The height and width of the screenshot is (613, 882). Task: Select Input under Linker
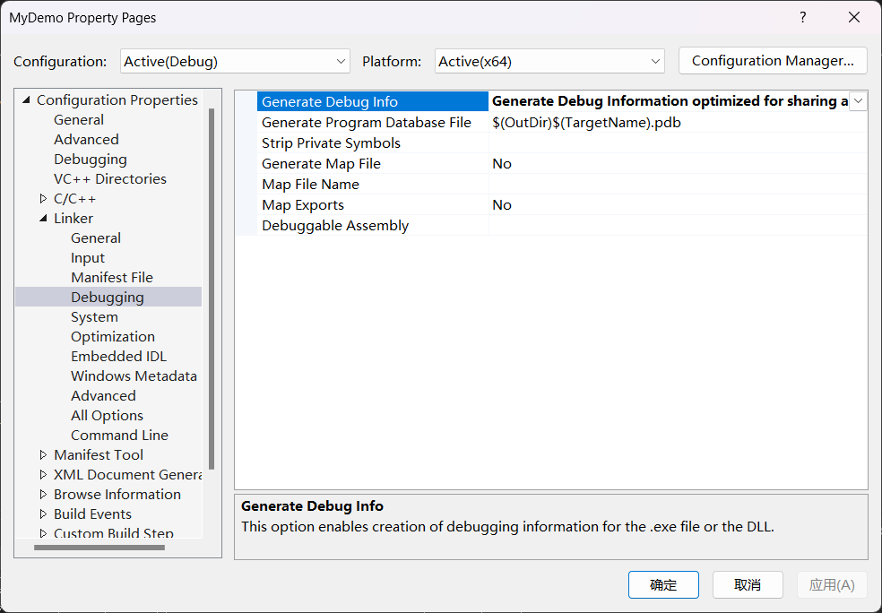point(88,257)
